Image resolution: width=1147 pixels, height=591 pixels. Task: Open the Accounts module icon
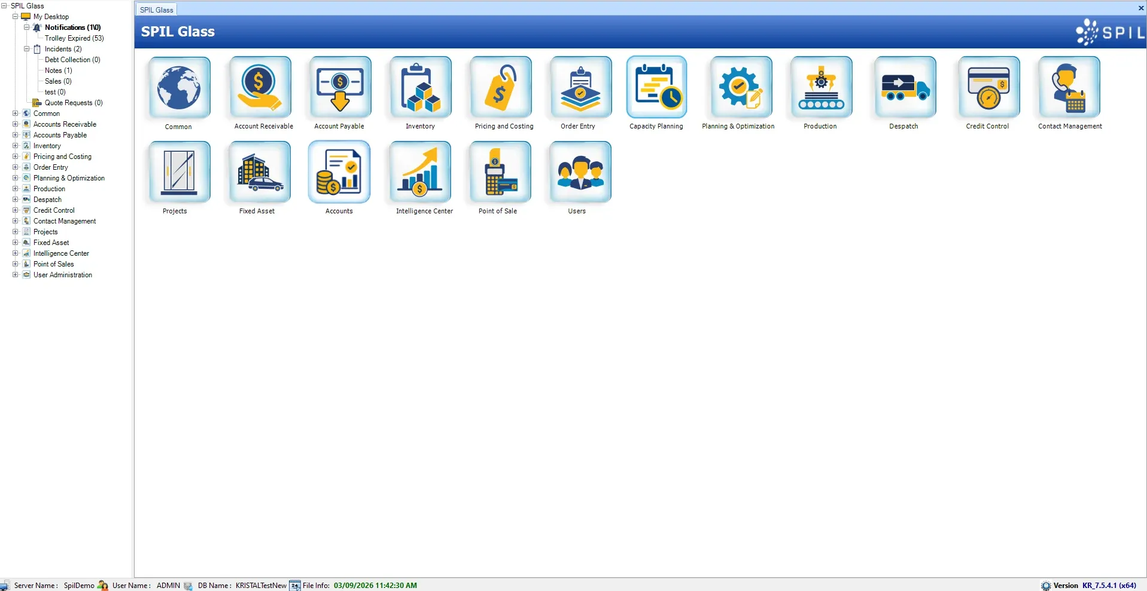click(340, 172)
